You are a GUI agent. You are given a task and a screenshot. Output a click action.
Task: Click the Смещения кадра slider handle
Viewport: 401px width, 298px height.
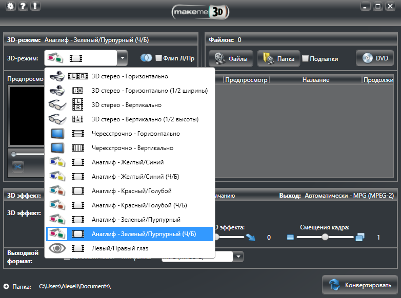325,237
